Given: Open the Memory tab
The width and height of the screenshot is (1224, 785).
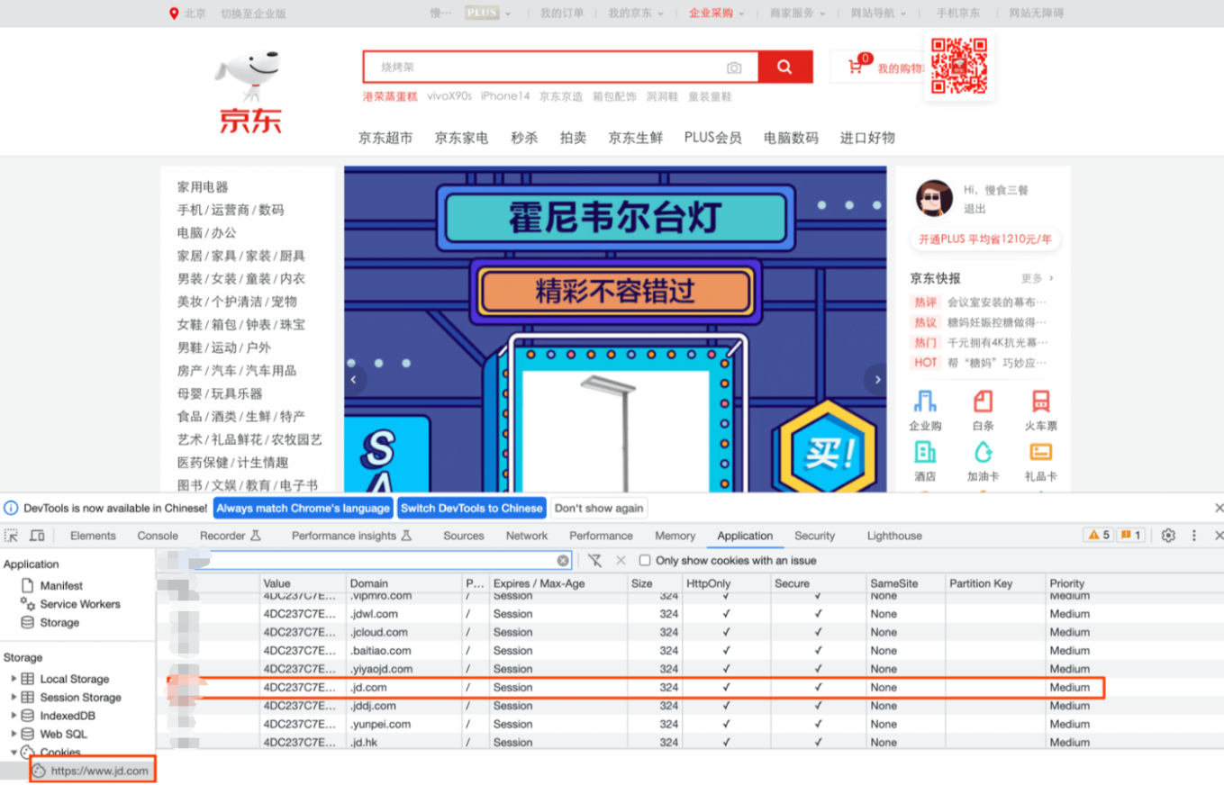Looking at the screenshot, I should coord(675,536).
